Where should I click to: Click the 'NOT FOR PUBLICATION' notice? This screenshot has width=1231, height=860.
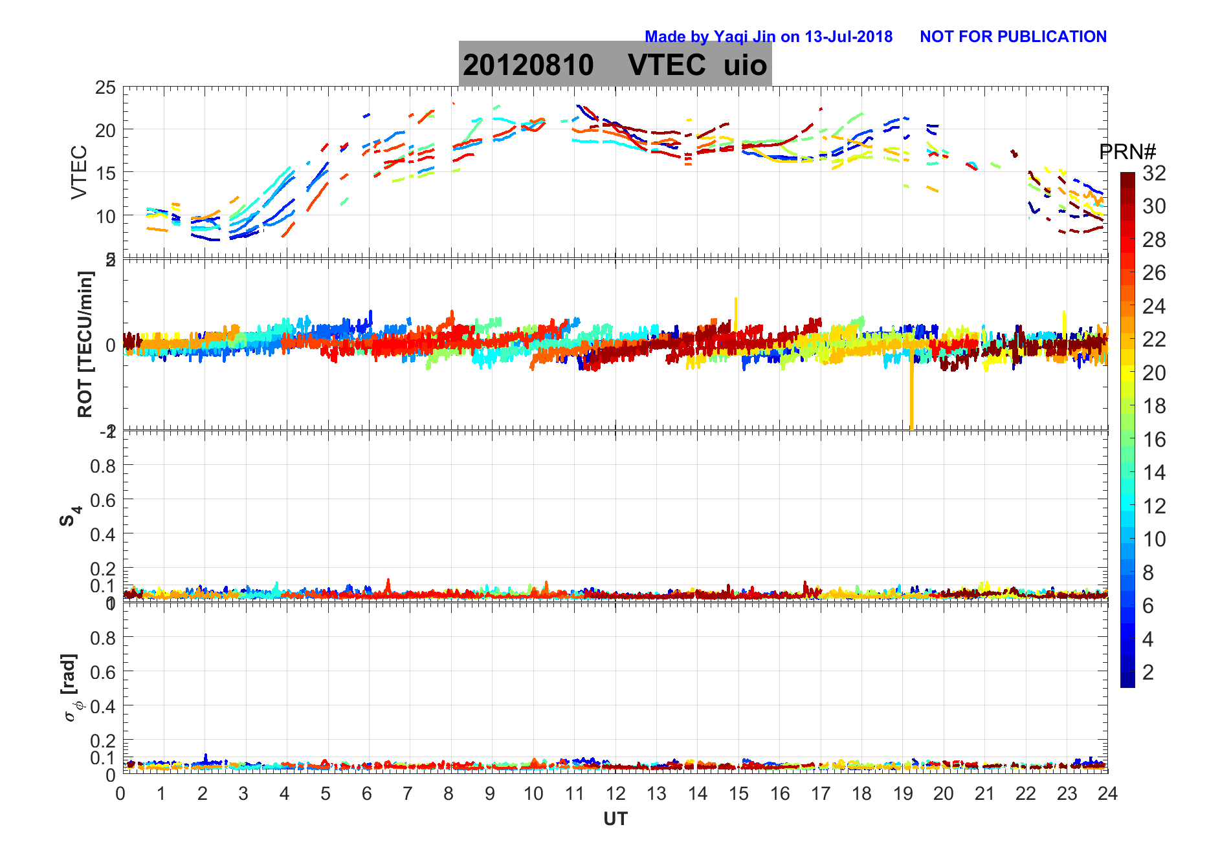tap(1013, 37)
